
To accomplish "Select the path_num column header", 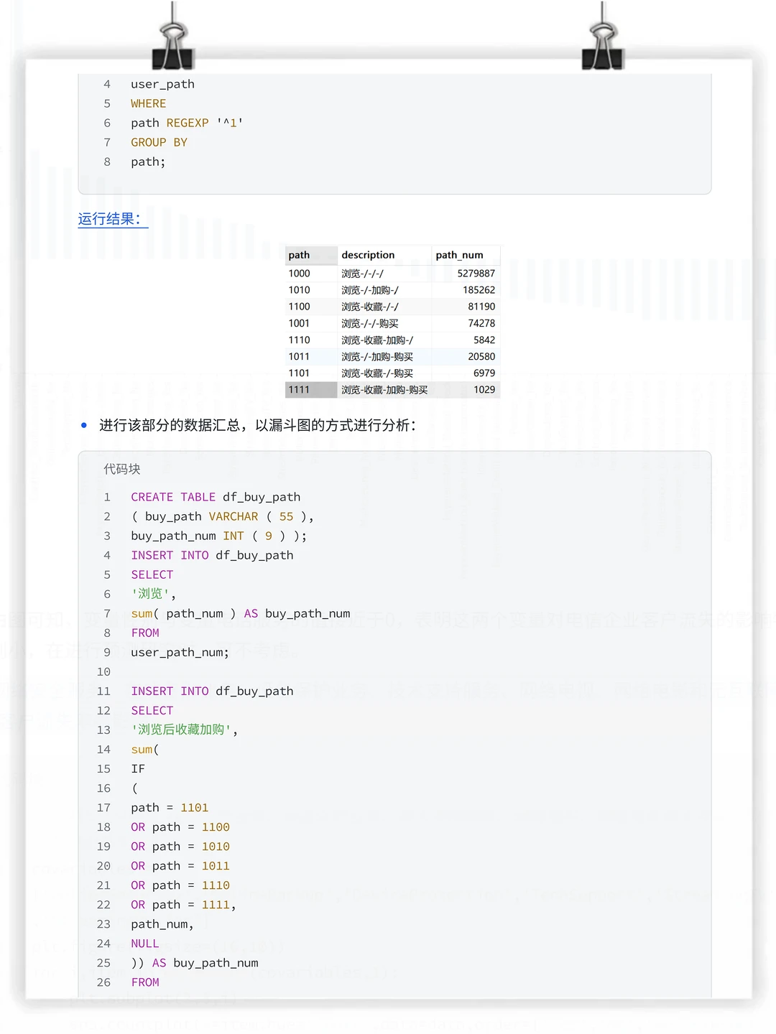I will point(461,255).
